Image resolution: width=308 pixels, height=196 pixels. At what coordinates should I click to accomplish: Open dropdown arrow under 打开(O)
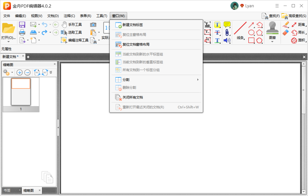point(8,42)
